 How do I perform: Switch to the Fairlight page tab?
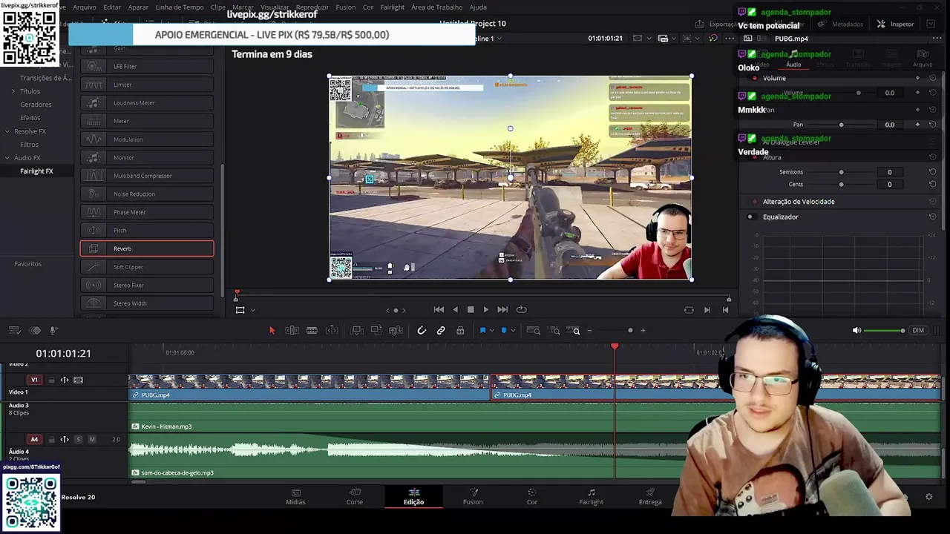click(592, 497)
